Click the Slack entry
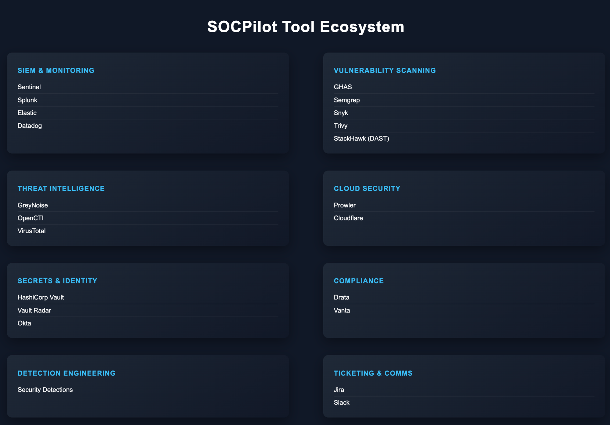The image size is (610, 425). pyautogui.click(x=342, y=402)
